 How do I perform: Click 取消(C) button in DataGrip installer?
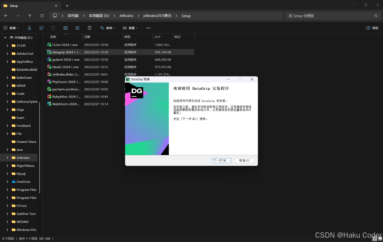(244, 161)
